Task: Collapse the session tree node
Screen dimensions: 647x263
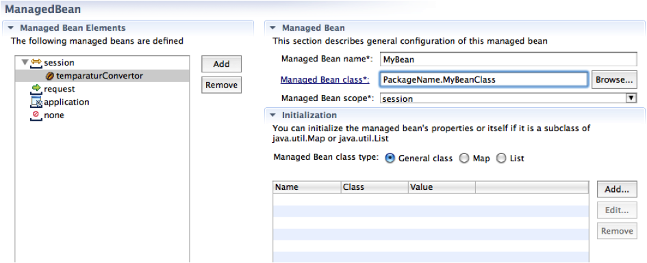Action: (x=25, y=63)
